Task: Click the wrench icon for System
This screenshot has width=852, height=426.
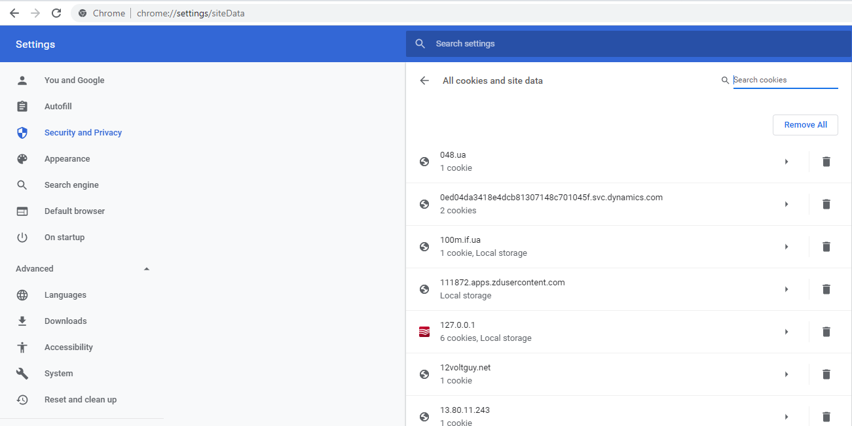Action: (x=22, y=374)
